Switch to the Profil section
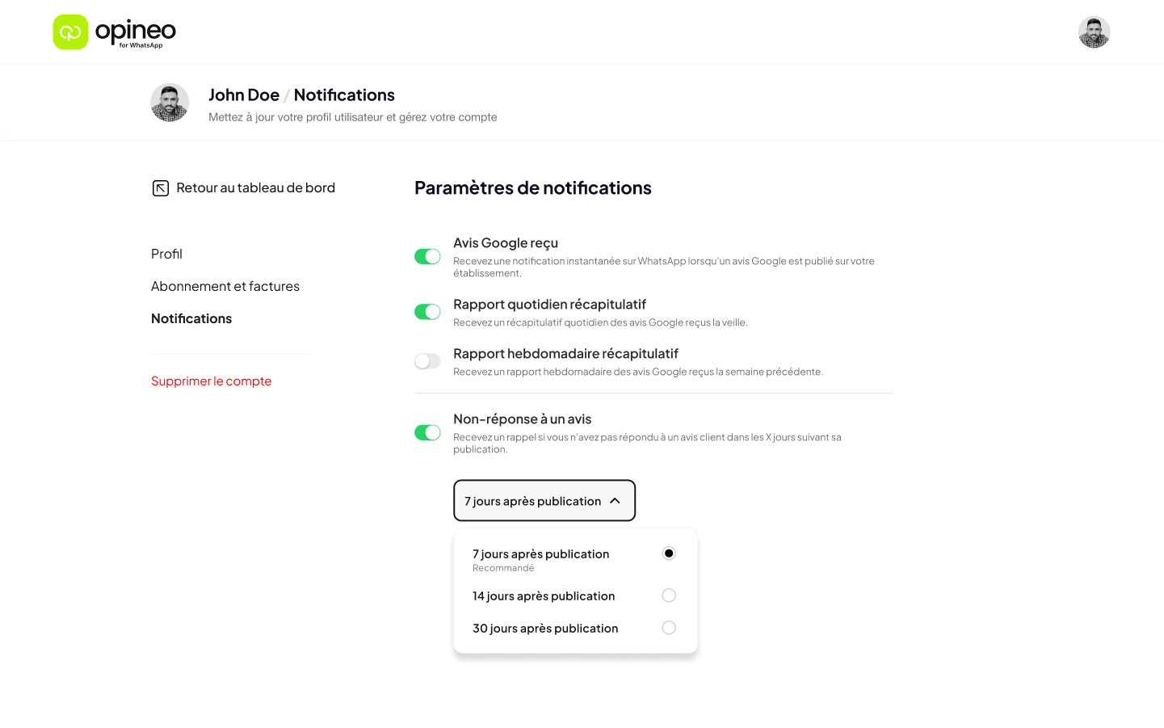 click(166, 254)
